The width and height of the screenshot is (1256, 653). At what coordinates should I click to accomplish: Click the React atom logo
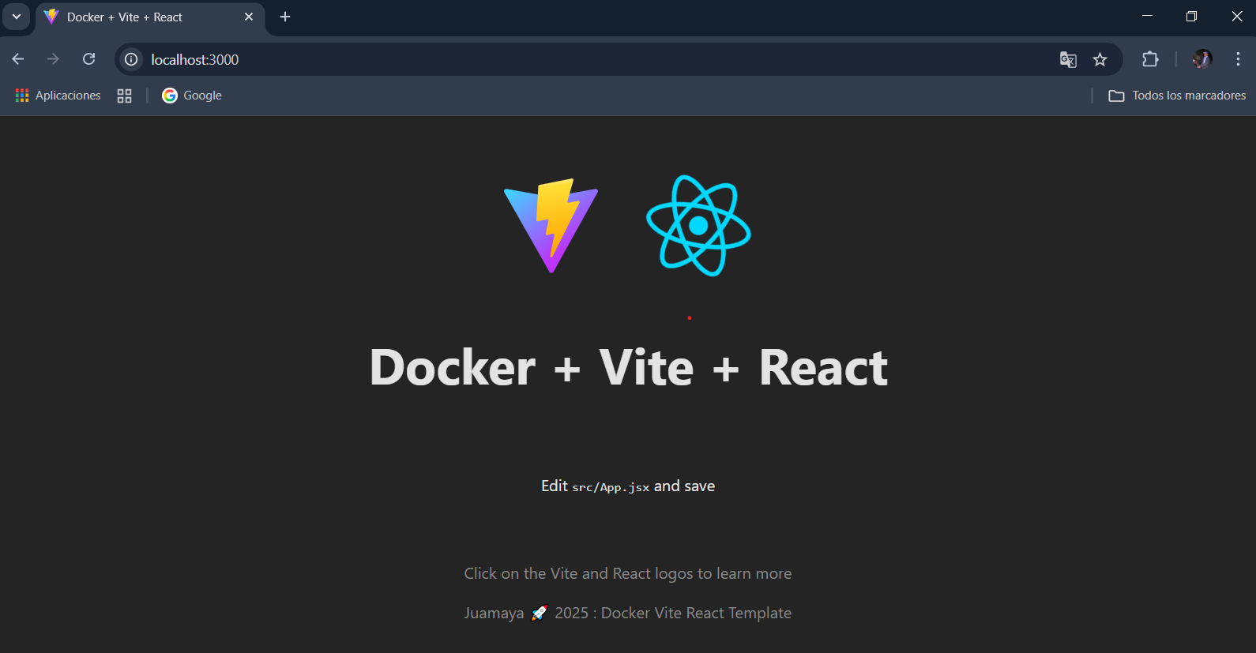click(x=698, y=226)
